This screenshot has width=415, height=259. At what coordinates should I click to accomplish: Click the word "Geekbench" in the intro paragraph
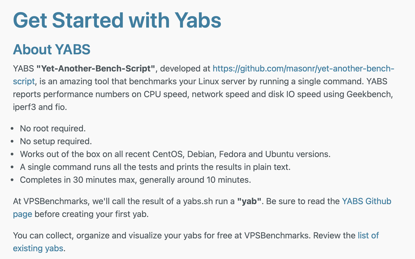click(369, 94)
